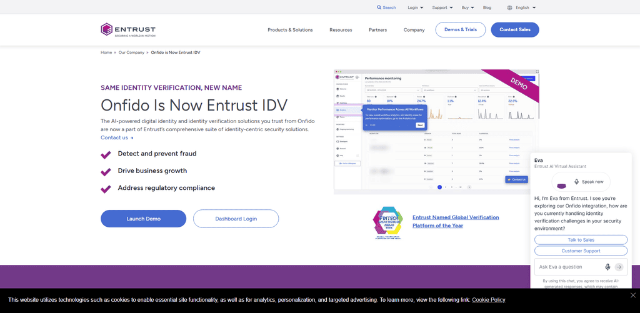Image resolution: width=640 pixels, height=313 pixels.
Task: Click the Launch Demo button
Action: pyautogui.click(x=143, y=219)
